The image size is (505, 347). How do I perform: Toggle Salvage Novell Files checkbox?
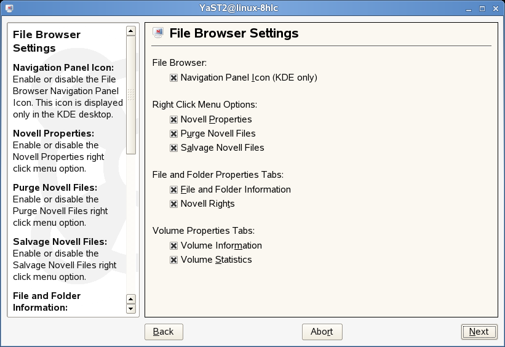point(174,148)
